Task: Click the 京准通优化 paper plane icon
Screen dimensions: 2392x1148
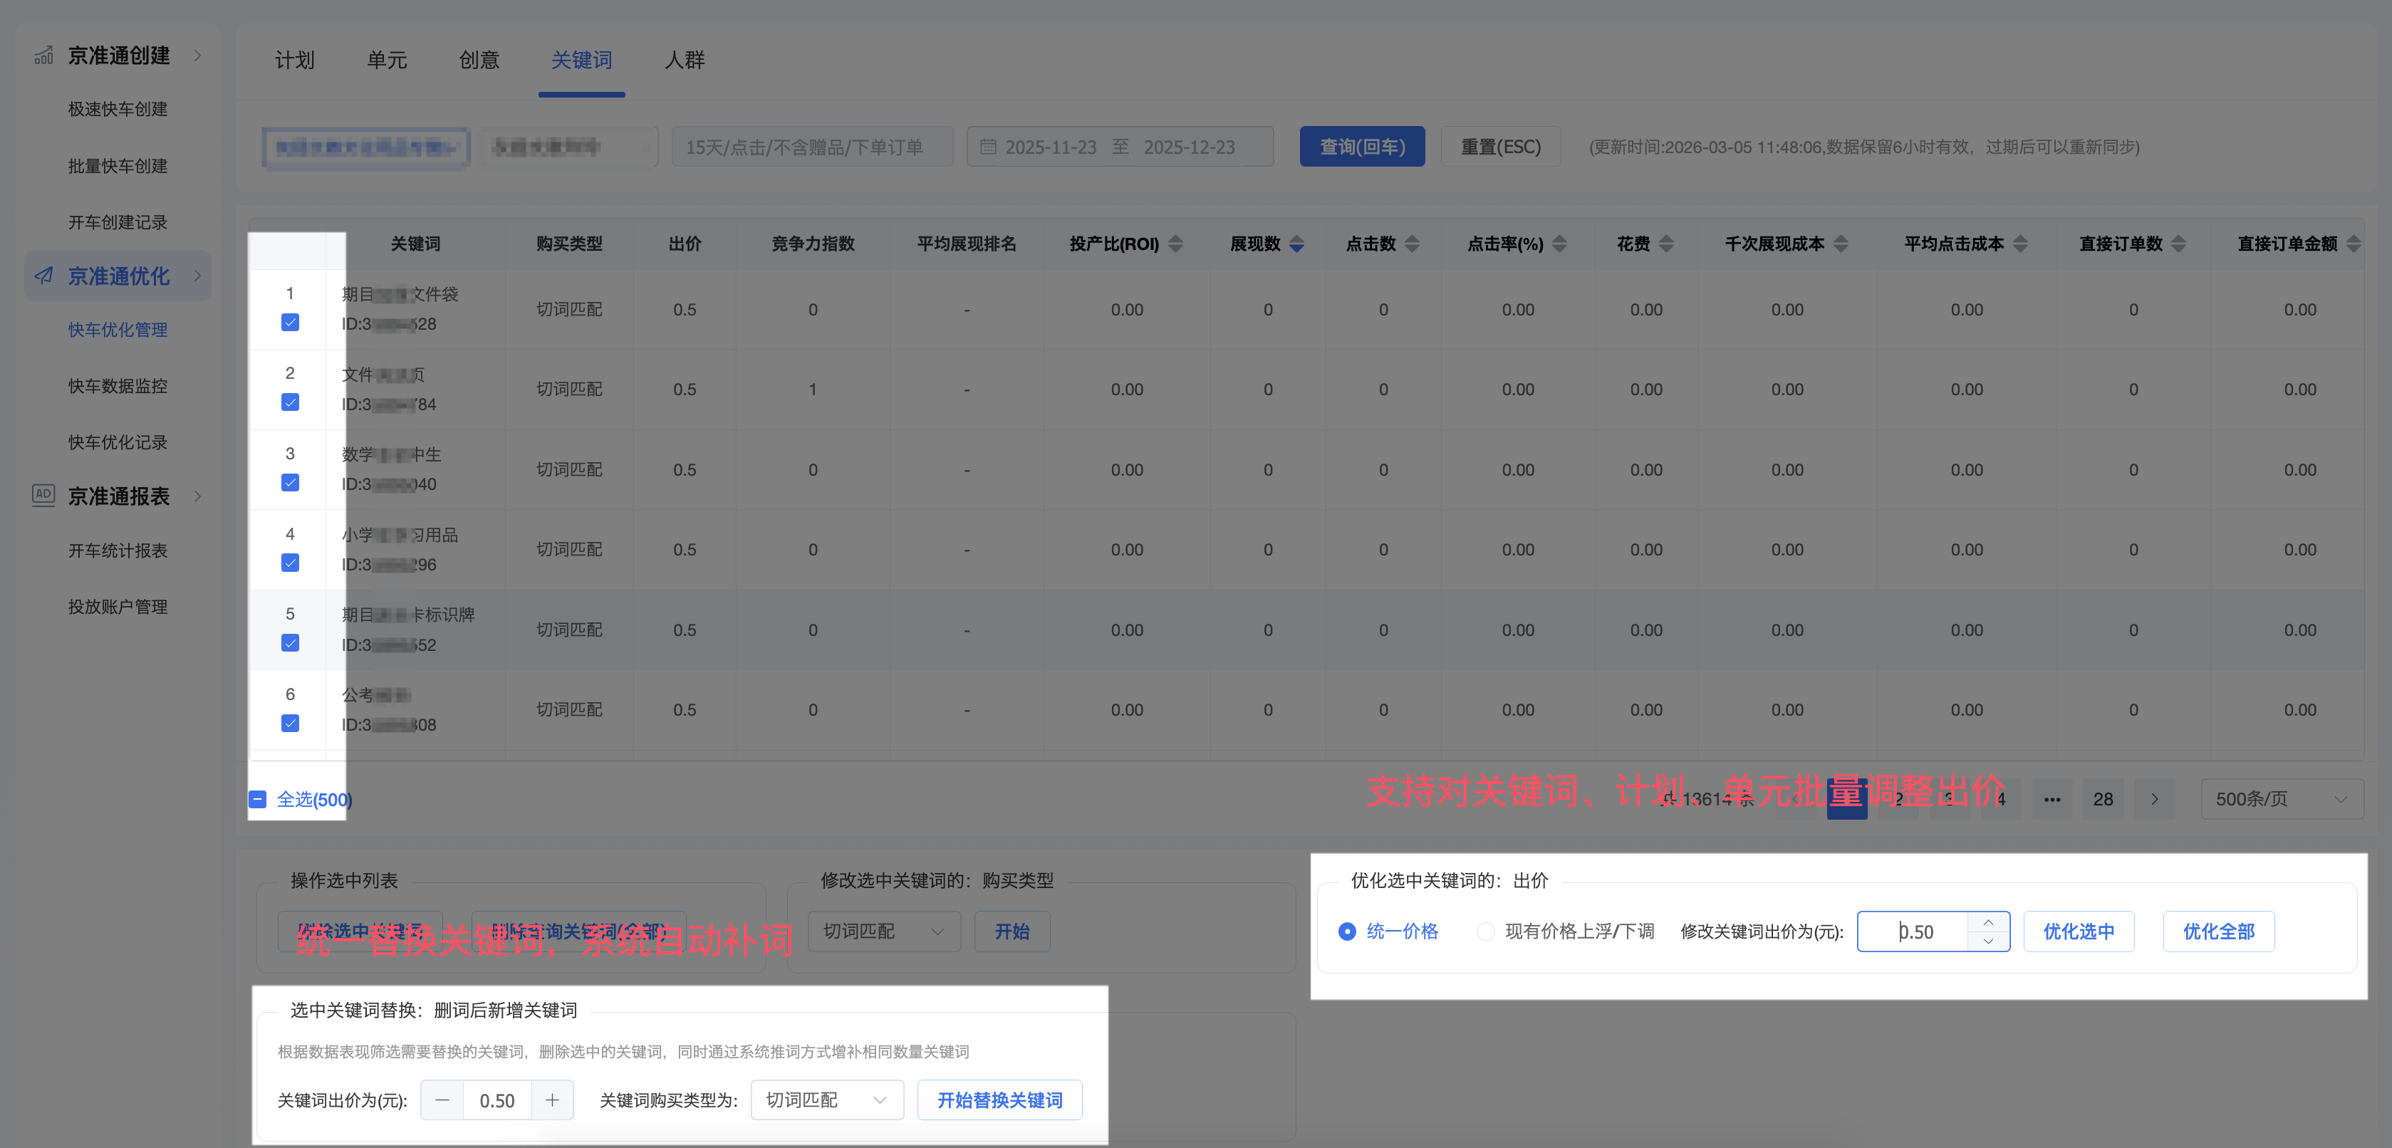Action: click(43, 276)
